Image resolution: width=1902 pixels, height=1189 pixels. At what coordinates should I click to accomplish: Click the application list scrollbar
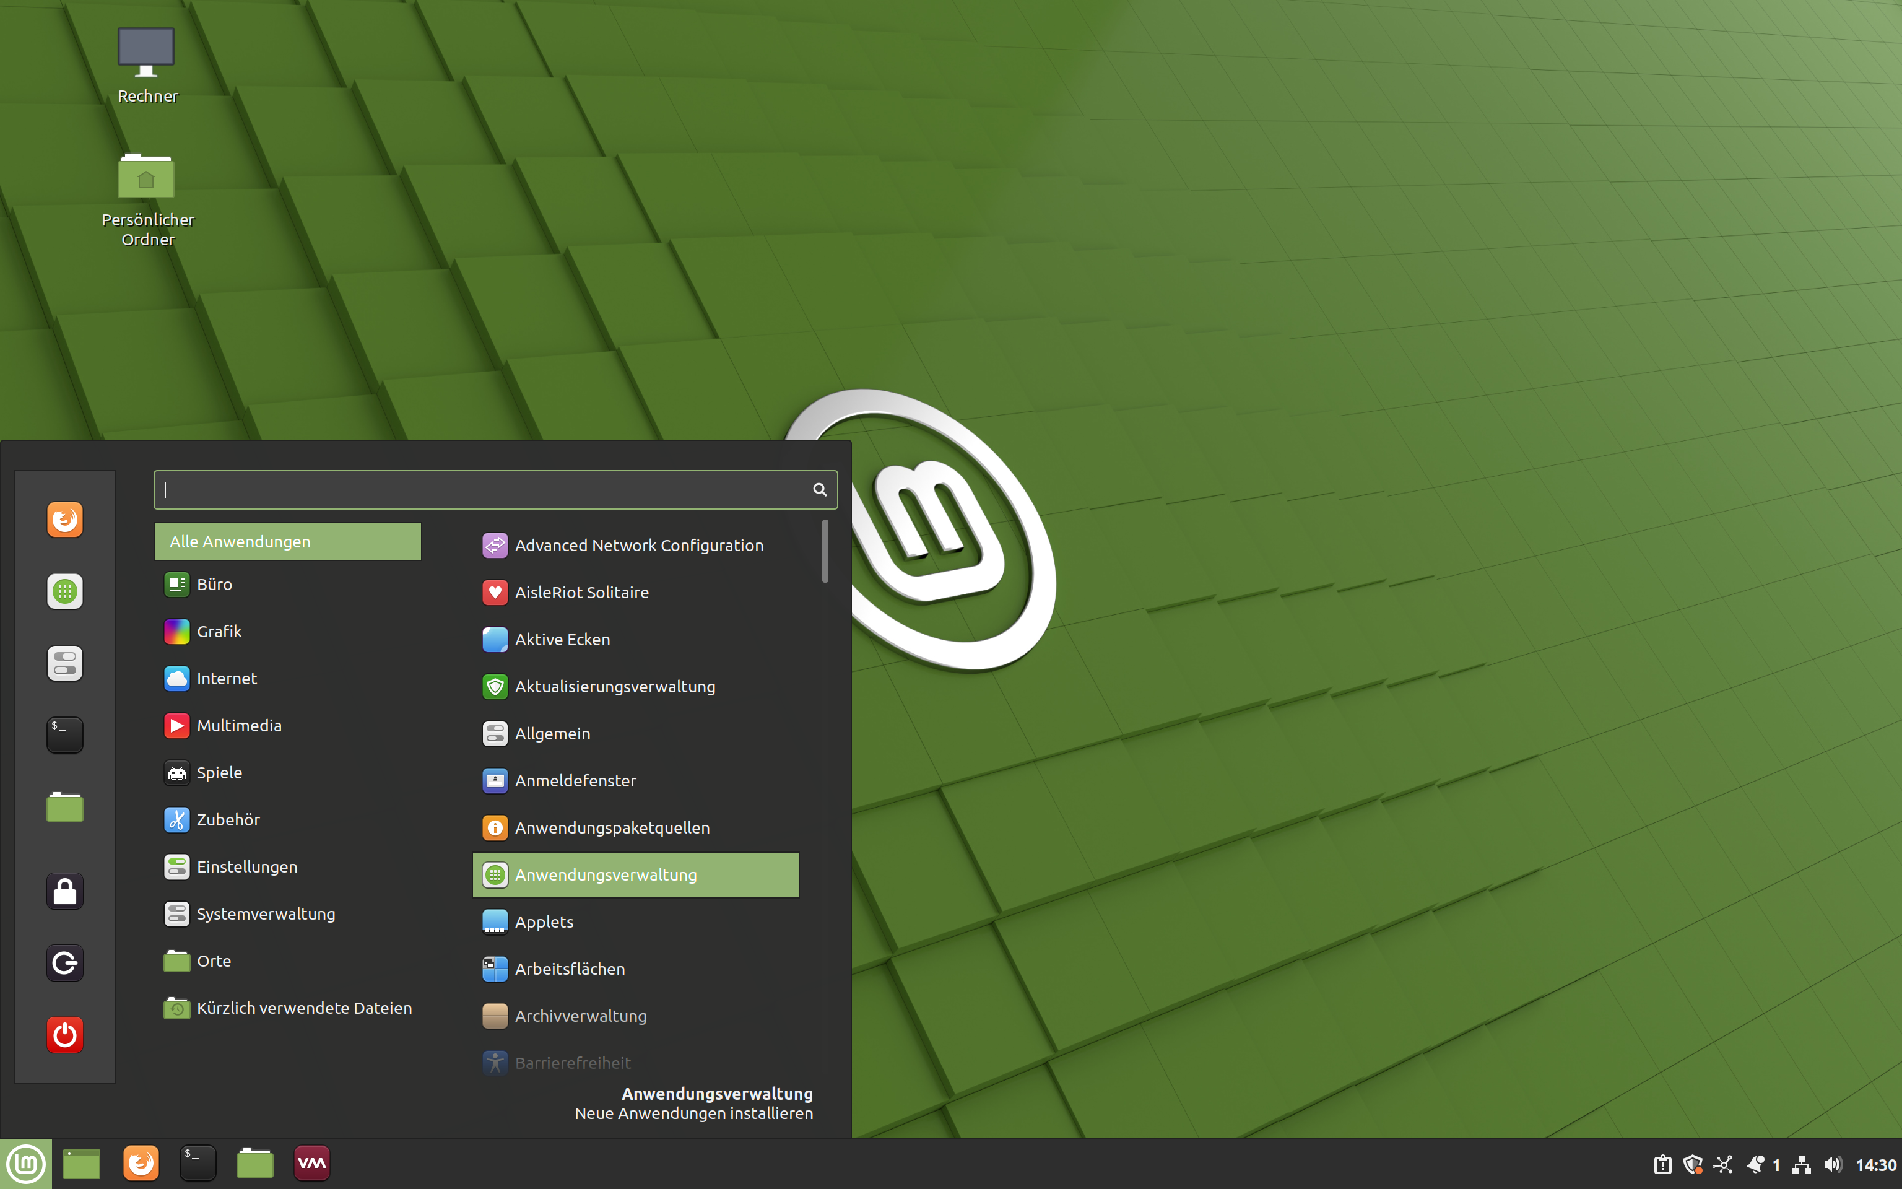pos(825,551)
